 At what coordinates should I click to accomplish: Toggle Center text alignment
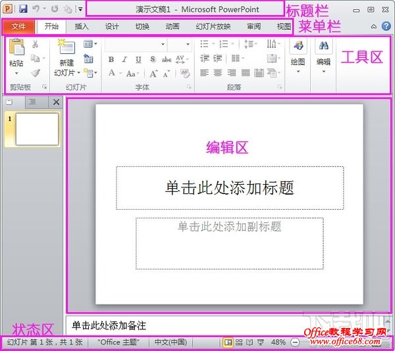coord(218,73)
